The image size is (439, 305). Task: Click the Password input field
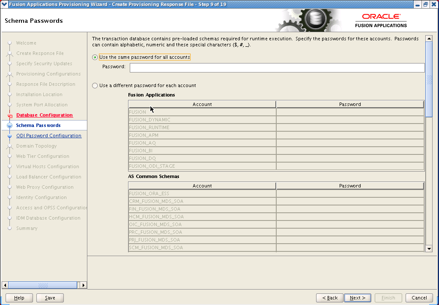[277, 67]
